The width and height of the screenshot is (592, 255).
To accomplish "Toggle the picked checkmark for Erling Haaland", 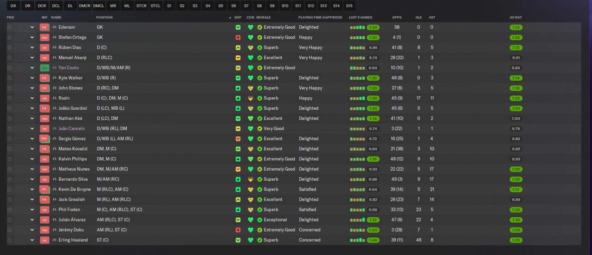I will coord(9,240).
